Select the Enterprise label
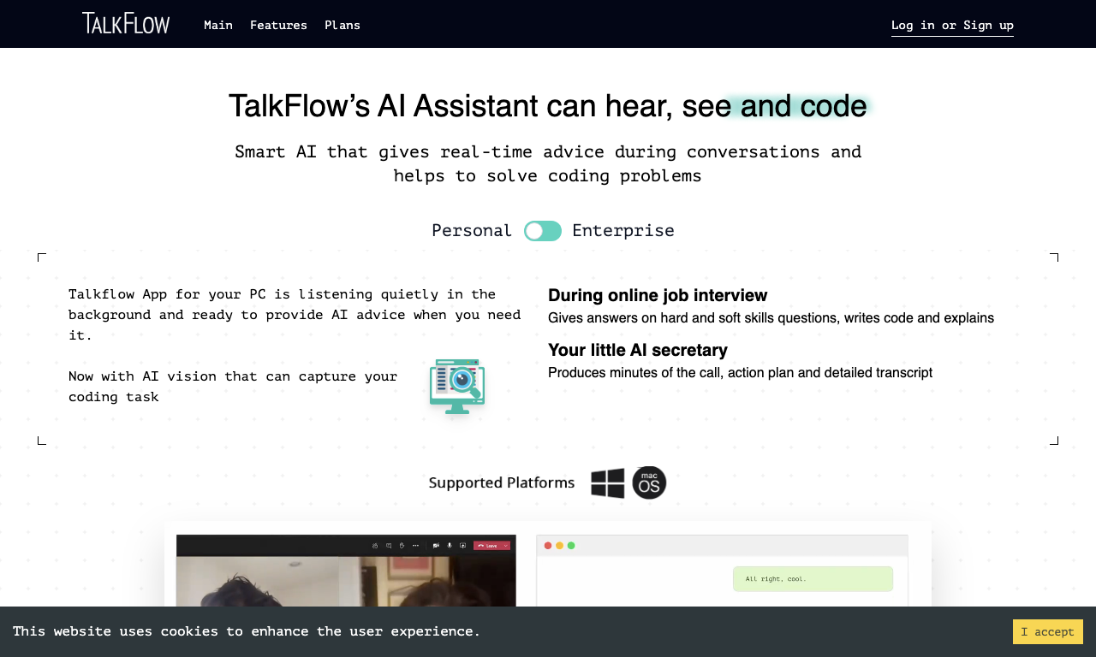The height and width of the screenshot is (657, 1096). point(623,230)
